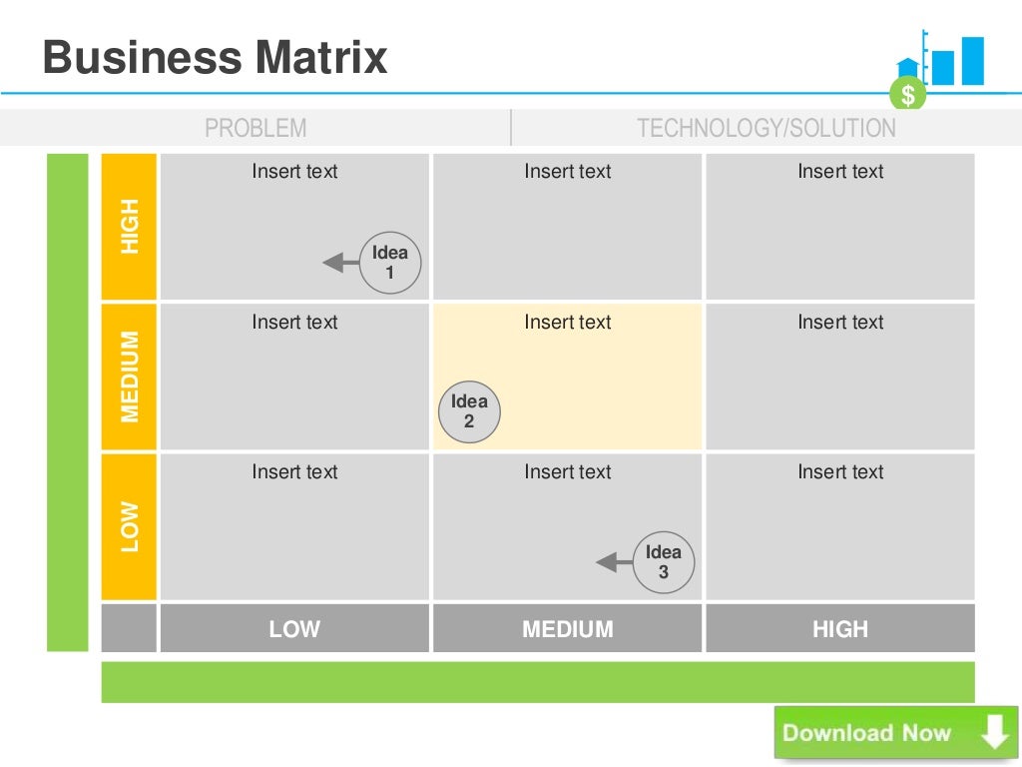Click Insert text in top-right cell

840,171
